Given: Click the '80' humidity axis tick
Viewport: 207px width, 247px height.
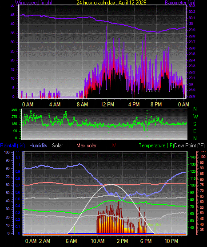Looking at the screenshot, I should tap(8, 168).
